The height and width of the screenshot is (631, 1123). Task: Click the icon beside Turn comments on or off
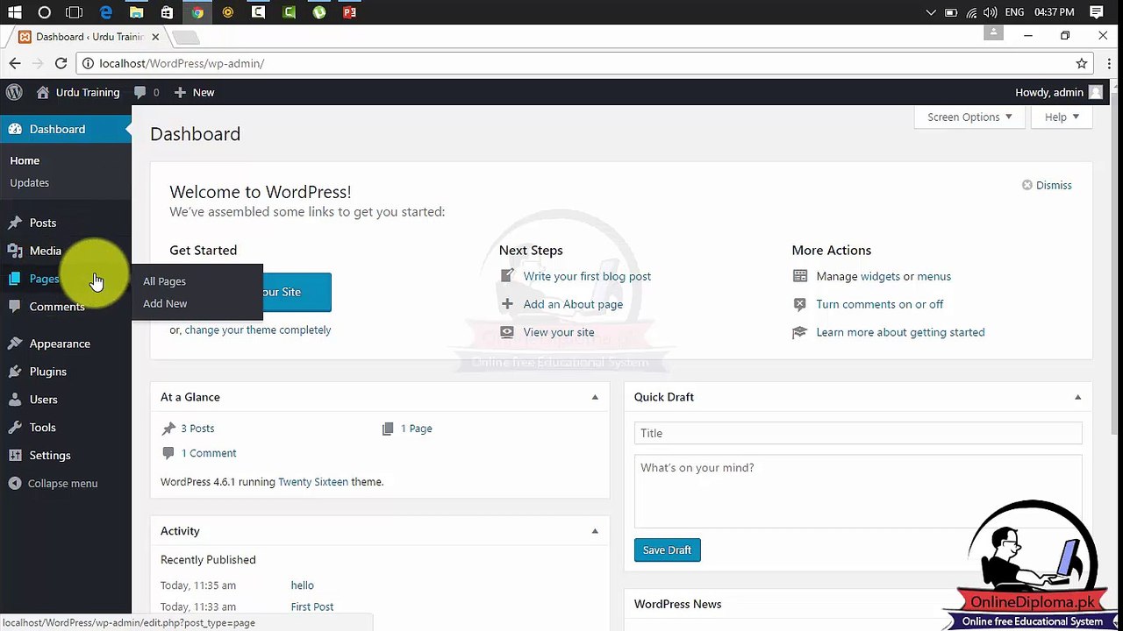coord(799,304)
